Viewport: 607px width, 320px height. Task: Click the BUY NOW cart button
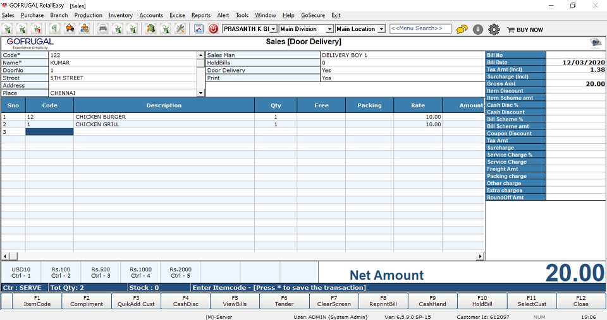coord(525,29)
